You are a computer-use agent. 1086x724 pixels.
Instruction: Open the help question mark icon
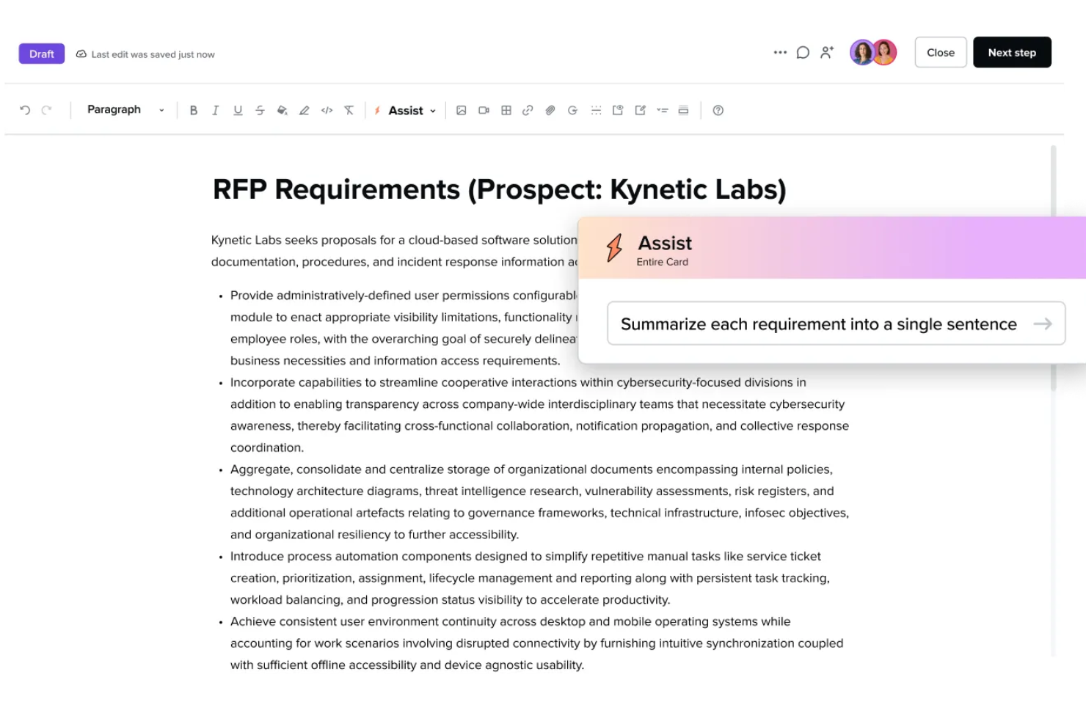(x=718, y=110)
